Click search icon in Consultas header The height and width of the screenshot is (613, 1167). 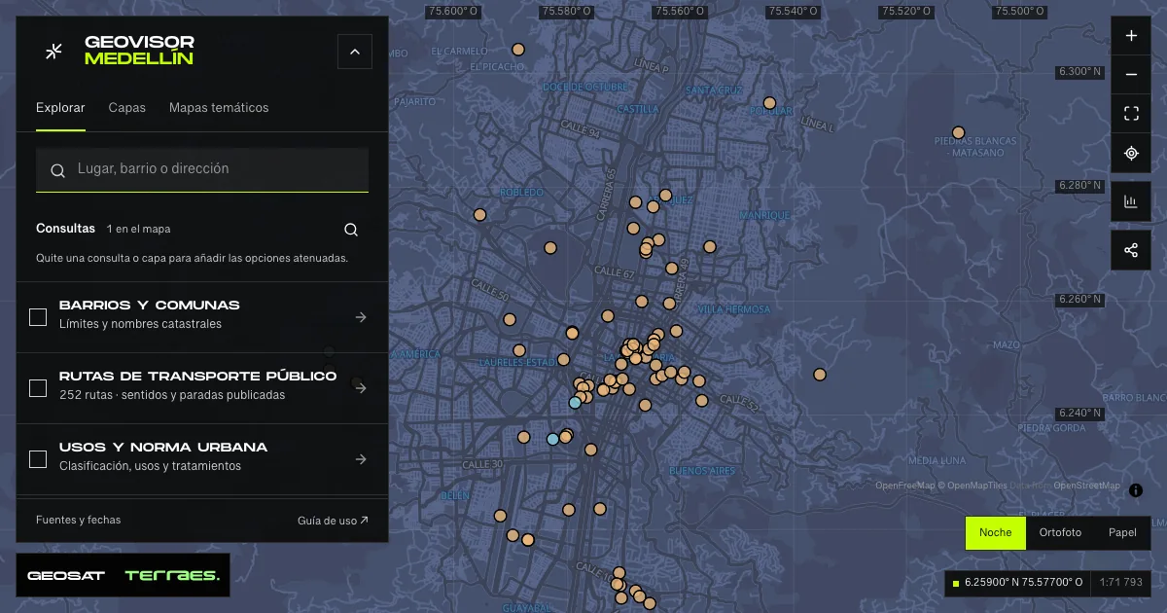(351, 230)
